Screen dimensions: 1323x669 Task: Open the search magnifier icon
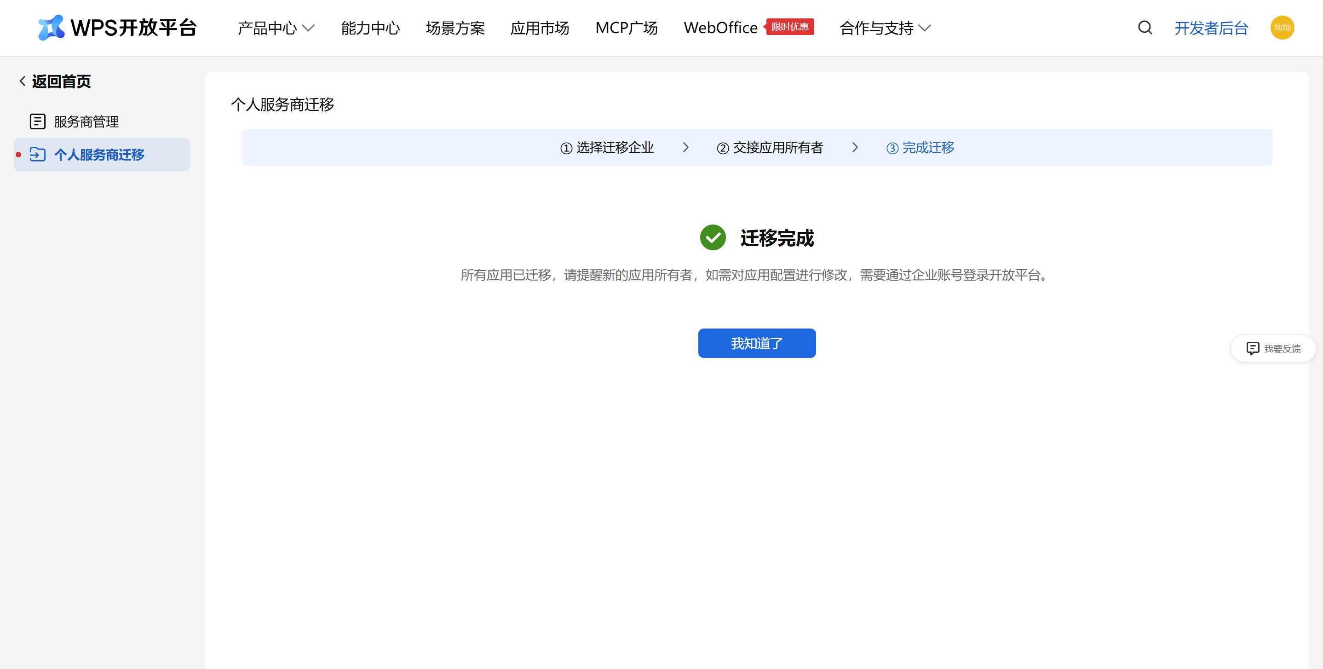(x=1145, y=28)
